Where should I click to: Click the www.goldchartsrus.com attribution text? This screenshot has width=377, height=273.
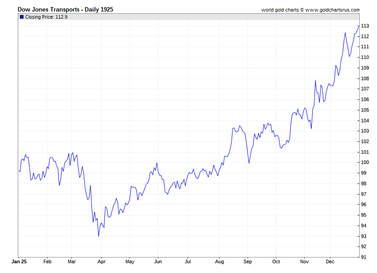(x=333, y=10)
